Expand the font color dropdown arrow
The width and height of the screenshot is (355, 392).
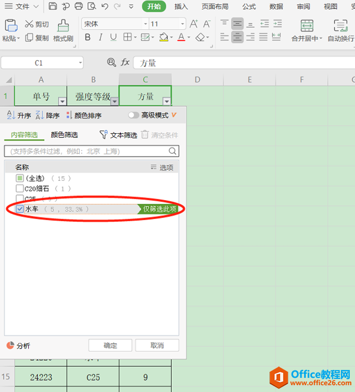tap(189, 38)
